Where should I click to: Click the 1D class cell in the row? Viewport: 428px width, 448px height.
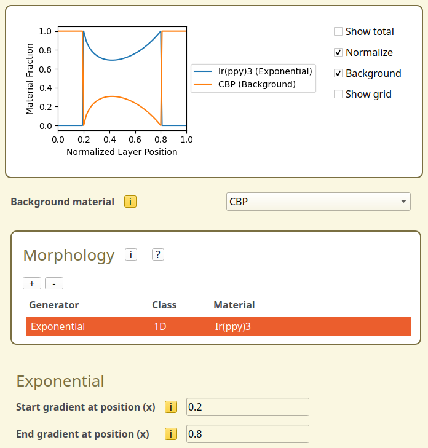[160, 326]
